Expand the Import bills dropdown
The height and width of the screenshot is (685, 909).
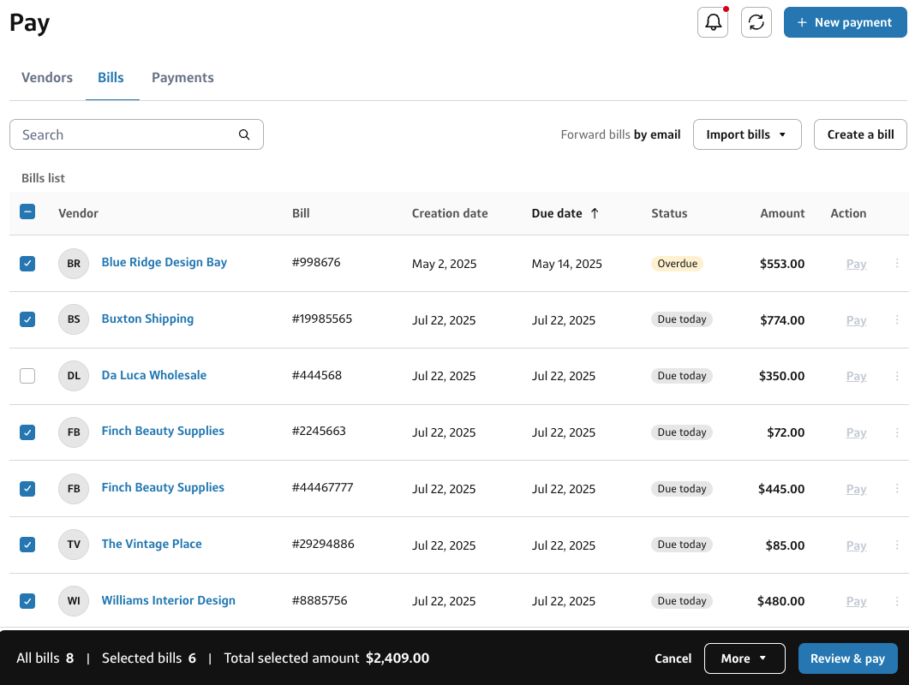(746, 134)
